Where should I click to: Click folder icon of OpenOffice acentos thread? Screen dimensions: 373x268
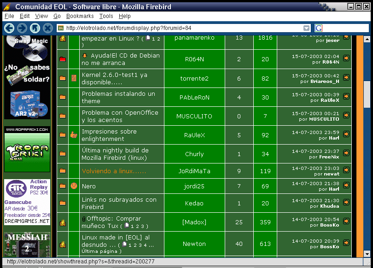pos(63,116)
